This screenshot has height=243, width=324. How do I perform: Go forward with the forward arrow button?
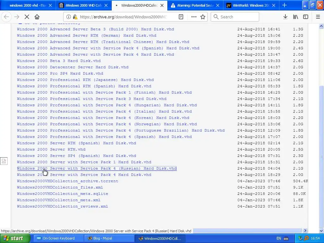17,17
